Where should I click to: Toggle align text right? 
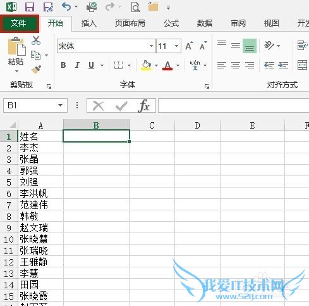[250, 65]
